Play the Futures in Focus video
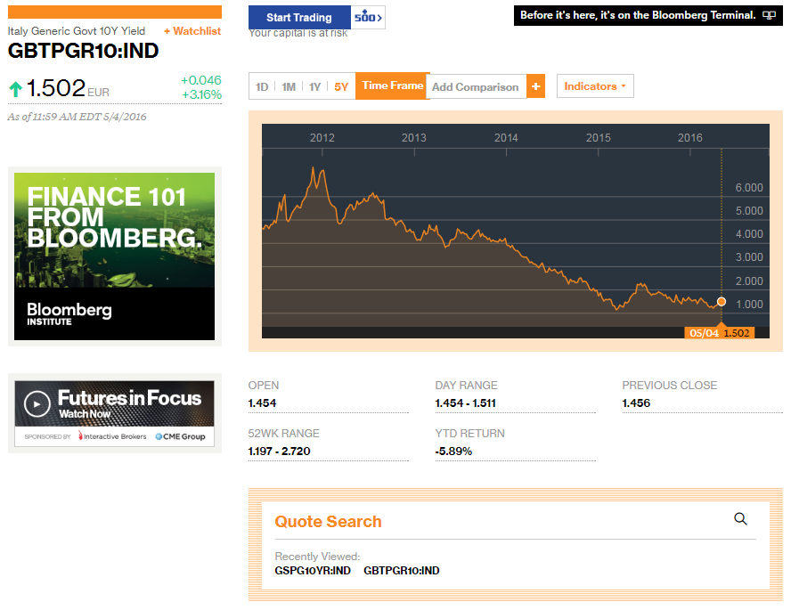 pos(37,403)
